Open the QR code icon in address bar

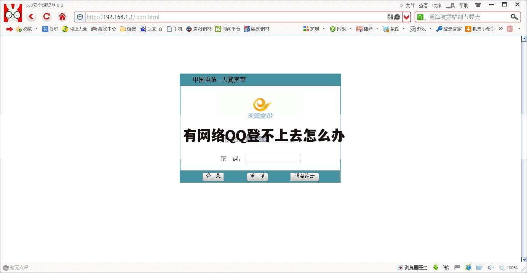coord(390,17)
